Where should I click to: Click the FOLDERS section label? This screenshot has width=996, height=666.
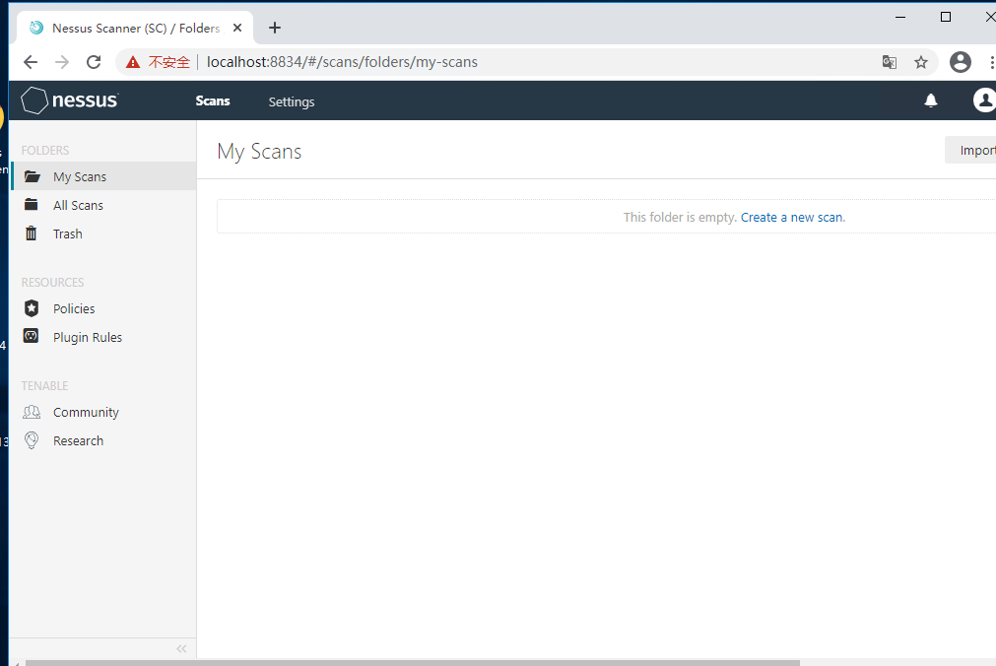tap(45, 150)
